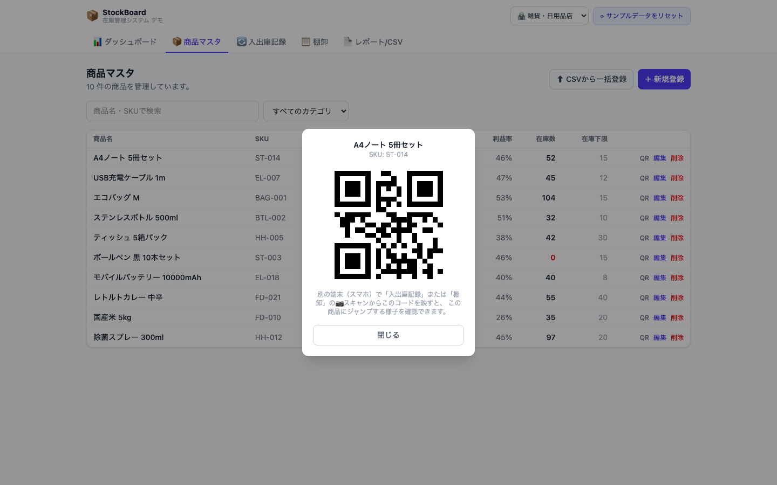The image size is (777, 485).
Task: Close the QR dialog with 閉じる
Action: point(388,335)
